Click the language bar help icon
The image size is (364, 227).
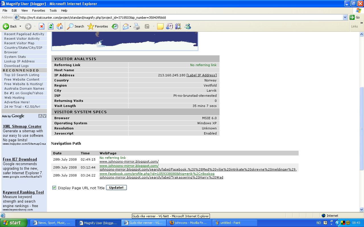click(325, 223)
